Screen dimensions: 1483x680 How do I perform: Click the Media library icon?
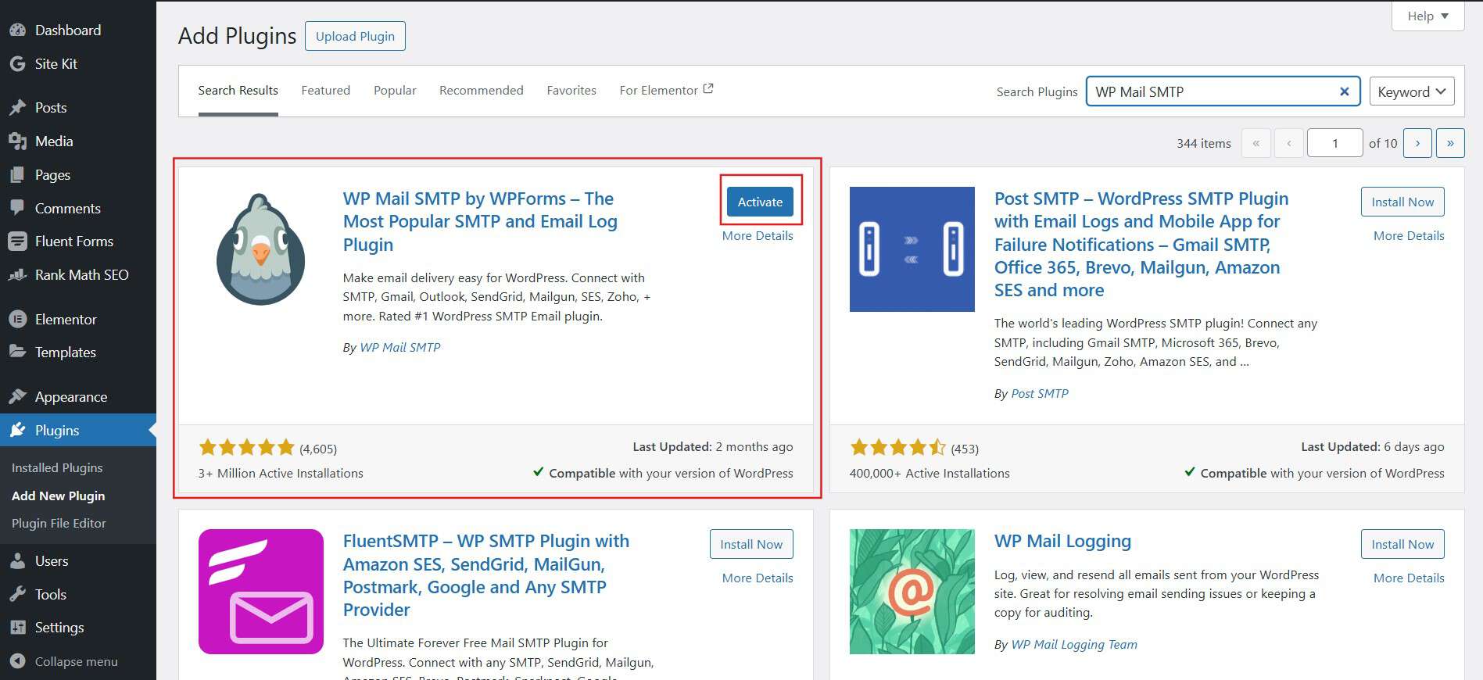point(17,141)
